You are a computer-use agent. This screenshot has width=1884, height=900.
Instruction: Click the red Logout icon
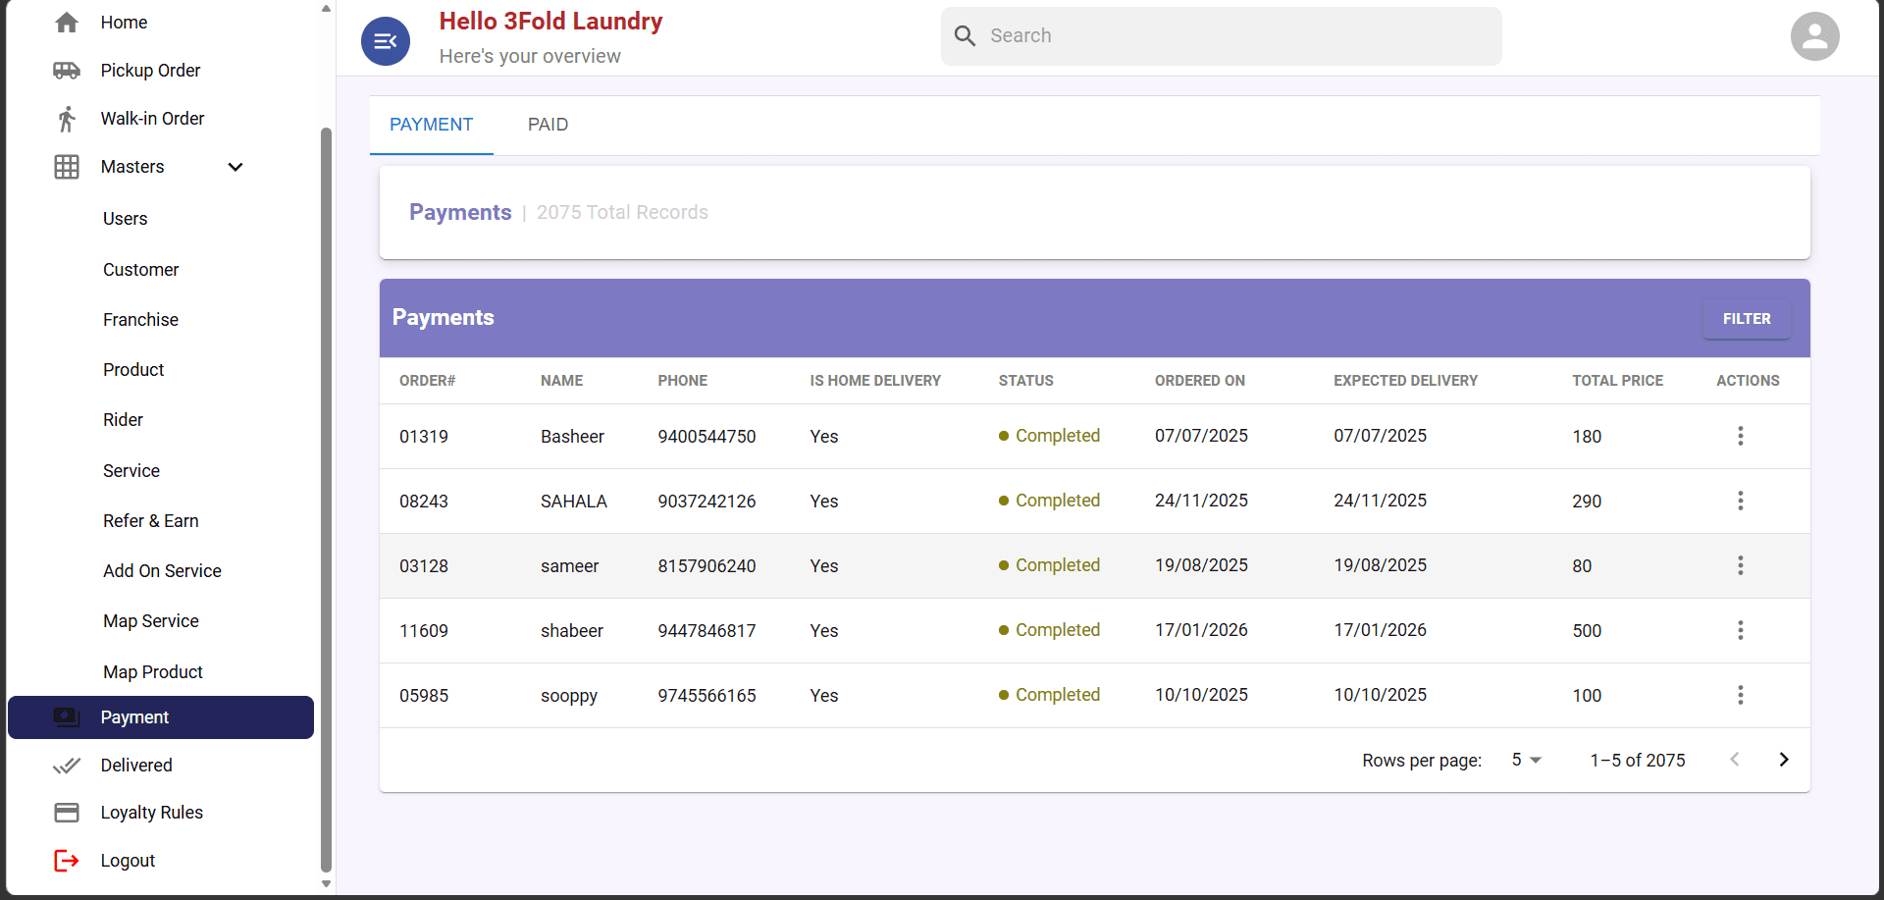[67, 861]
